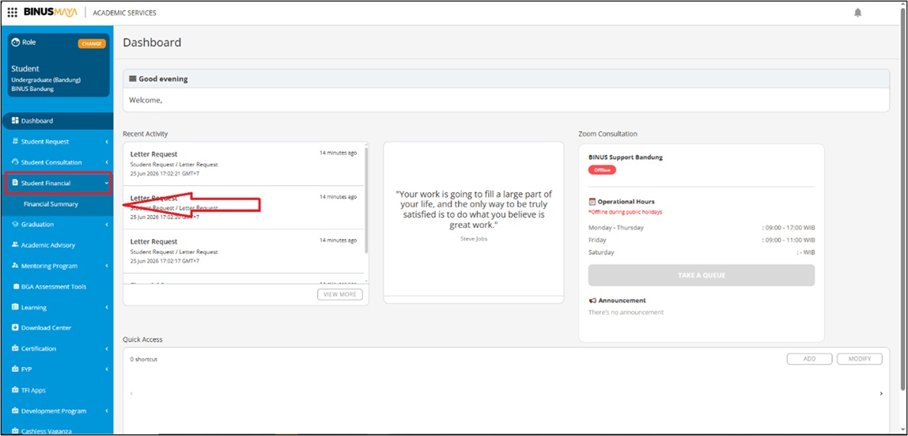
Task: Click the Graduation cap icon
Action: (16, 224)
